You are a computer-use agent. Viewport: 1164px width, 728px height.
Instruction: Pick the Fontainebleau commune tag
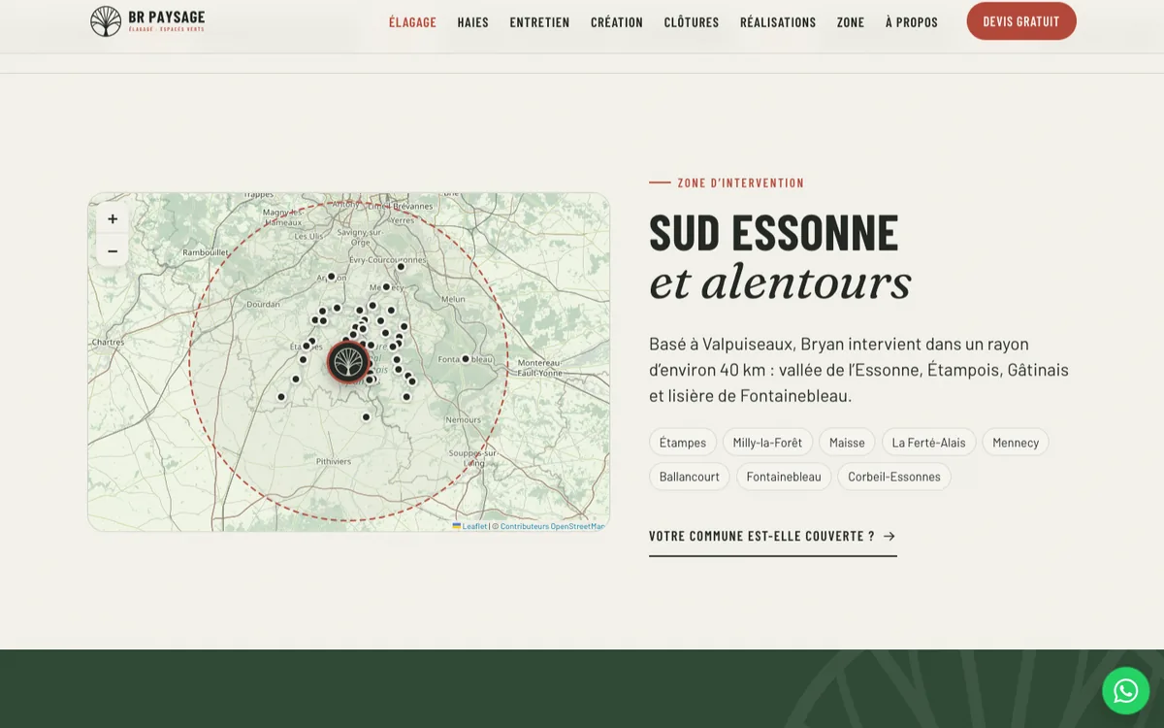click(x=784, y=477)
